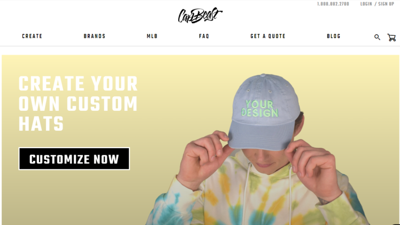This screenshot has width=400, height=225.
Task: Open the shopping cart icon
Action: coord(392,37)
